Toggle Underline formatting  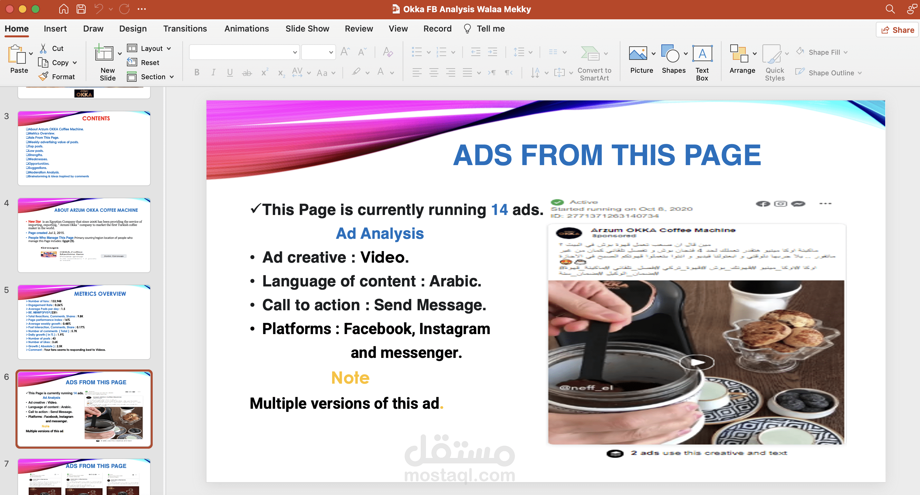pos(230,72)
